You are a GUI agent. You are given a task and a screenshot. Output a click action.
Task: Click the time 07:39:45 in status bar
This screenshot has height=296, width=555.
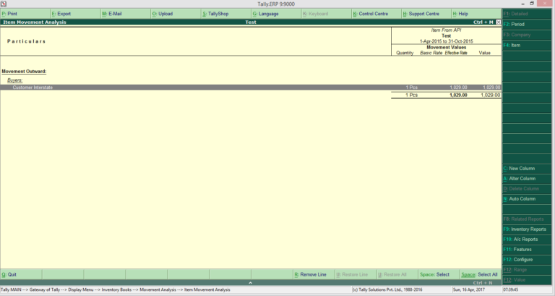511,289
